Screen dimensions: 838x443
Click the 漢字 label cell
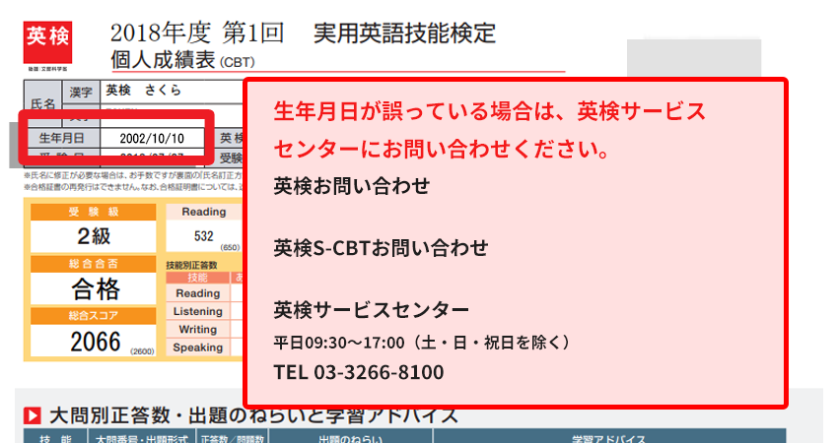81,93
